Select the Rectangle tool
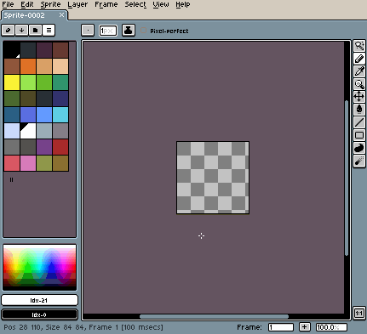367x334 pixels. [359, 135]
